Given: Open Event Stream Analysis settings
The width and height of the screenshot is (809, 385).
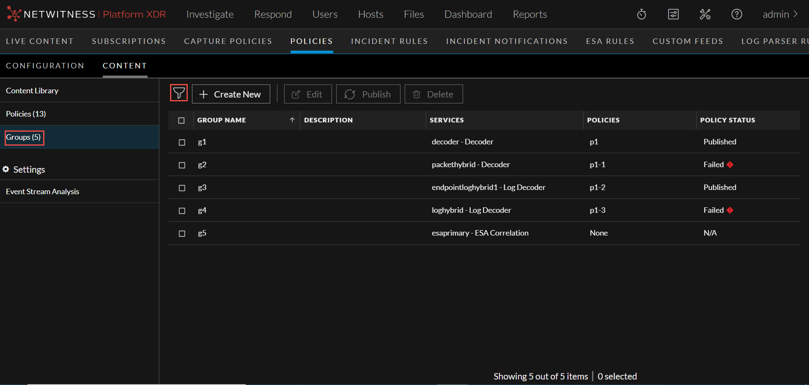Looking at the screenshot, I should tap(43, 192).
